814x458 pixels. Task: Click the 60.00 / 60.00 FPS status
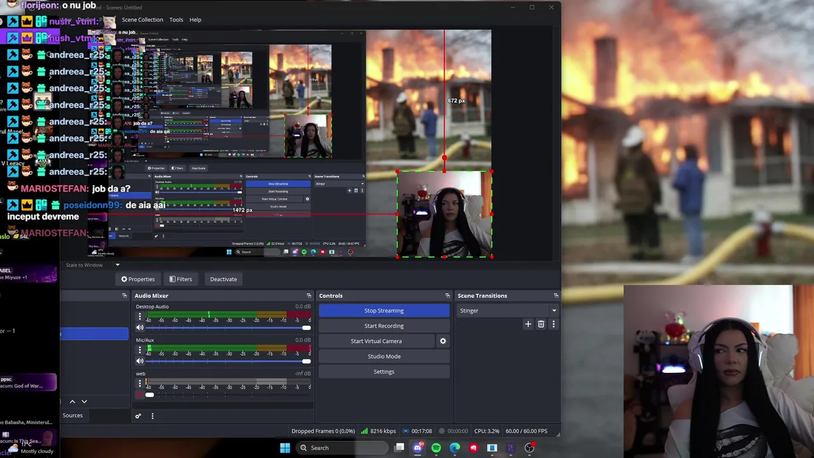pyautogui.click(x=526, y=431)
